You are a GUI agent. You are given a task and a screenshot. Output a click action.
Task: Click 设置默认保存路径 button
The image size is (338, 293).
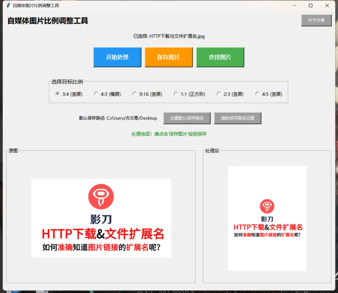(187, 118)
